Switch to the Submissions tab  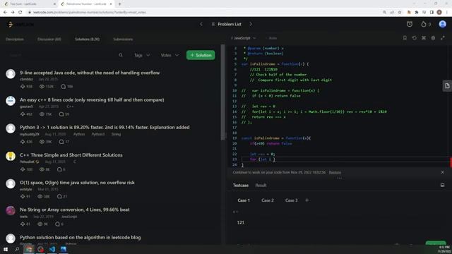123,40
